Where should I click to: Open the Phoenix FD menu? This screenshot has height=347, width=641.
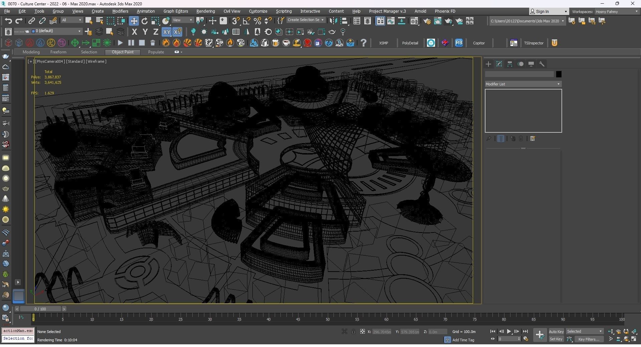[x=445, y=11]
